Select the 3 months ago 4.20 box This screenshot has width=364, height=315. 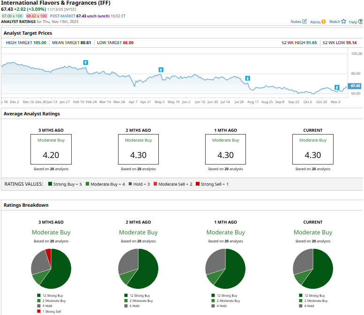tap(51, 149)
